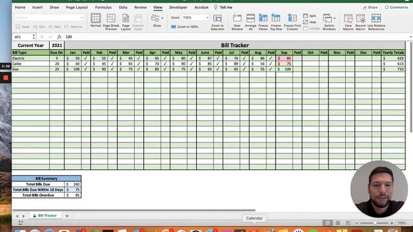Click the Gas August Paid checkmark cell
The image size is (413, 232).
point(271,69)
